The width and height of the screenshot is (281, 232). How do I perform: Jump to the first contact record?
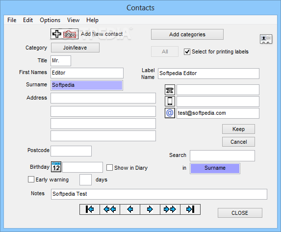90,209
